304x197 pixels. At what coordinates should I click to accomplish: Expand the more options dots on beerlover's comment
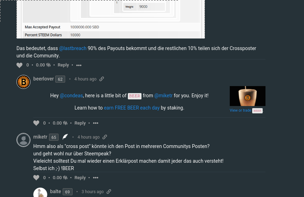coord(96,123)
